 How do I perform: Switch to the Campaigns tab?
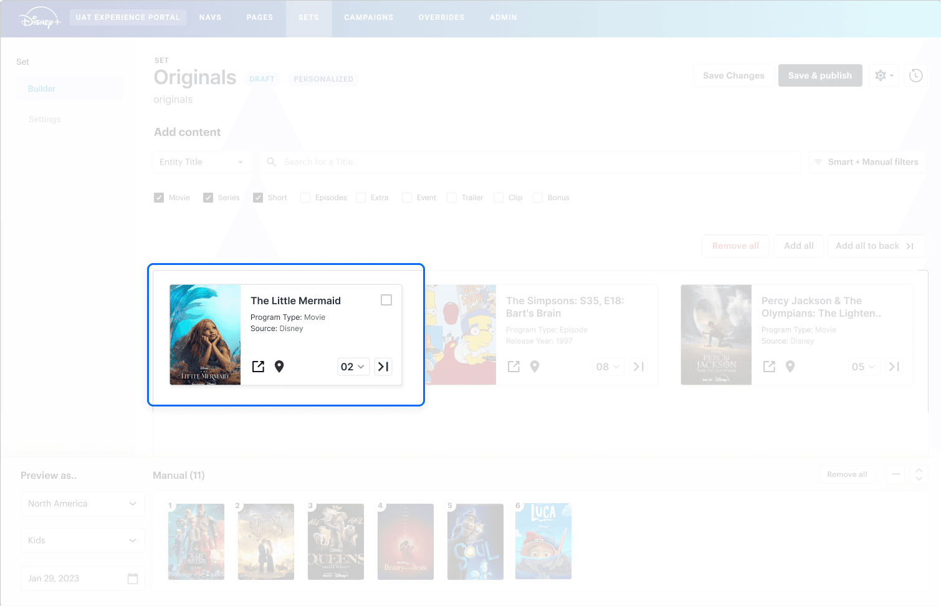pyautogui.click(x=368, y=17)
